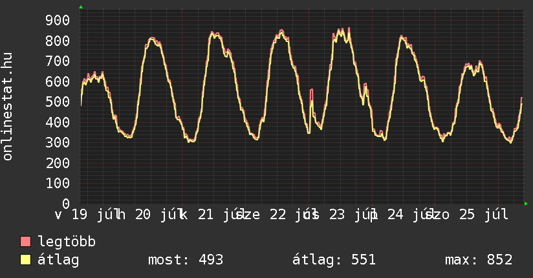Click the 0 y-axis label
This screenshot has height=278, width=533.
(66, 204)
